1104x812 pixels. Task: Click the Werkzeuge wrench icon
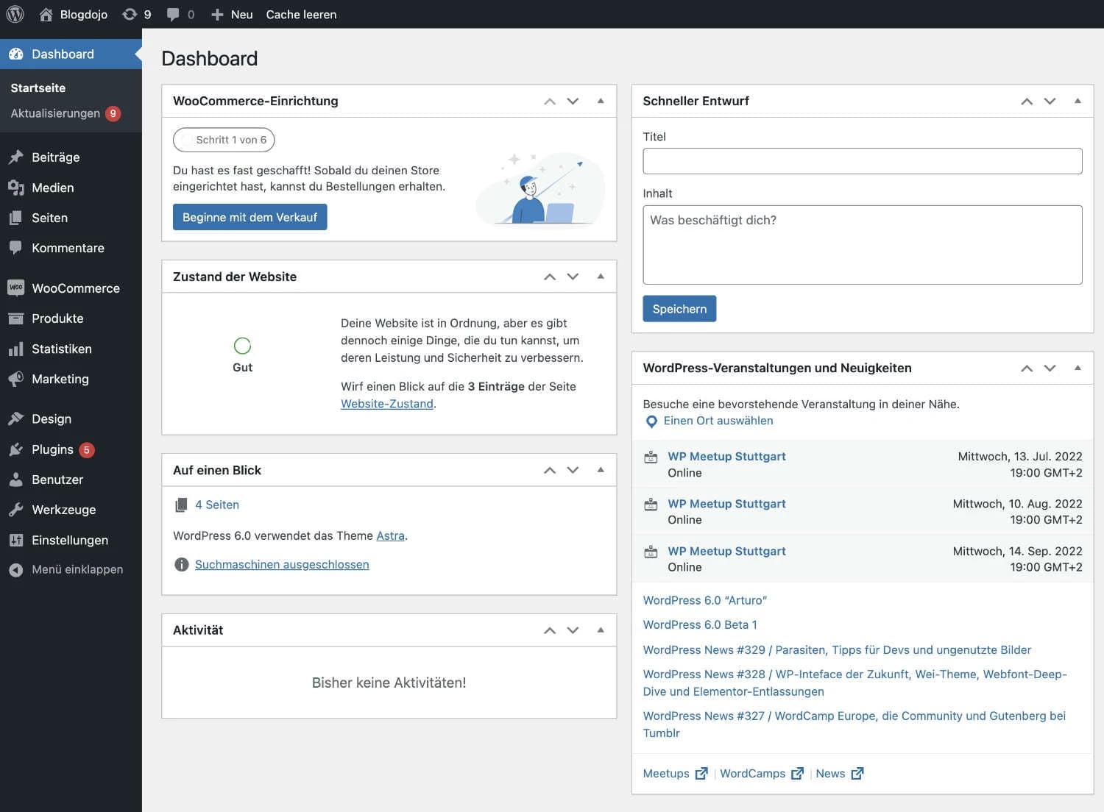click(x=16, y=509)
